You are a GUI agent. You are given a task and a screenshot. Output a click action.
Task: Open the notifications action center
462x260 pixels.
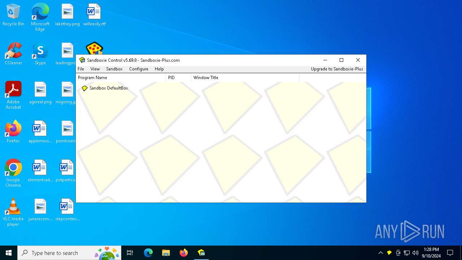(450, 253)
